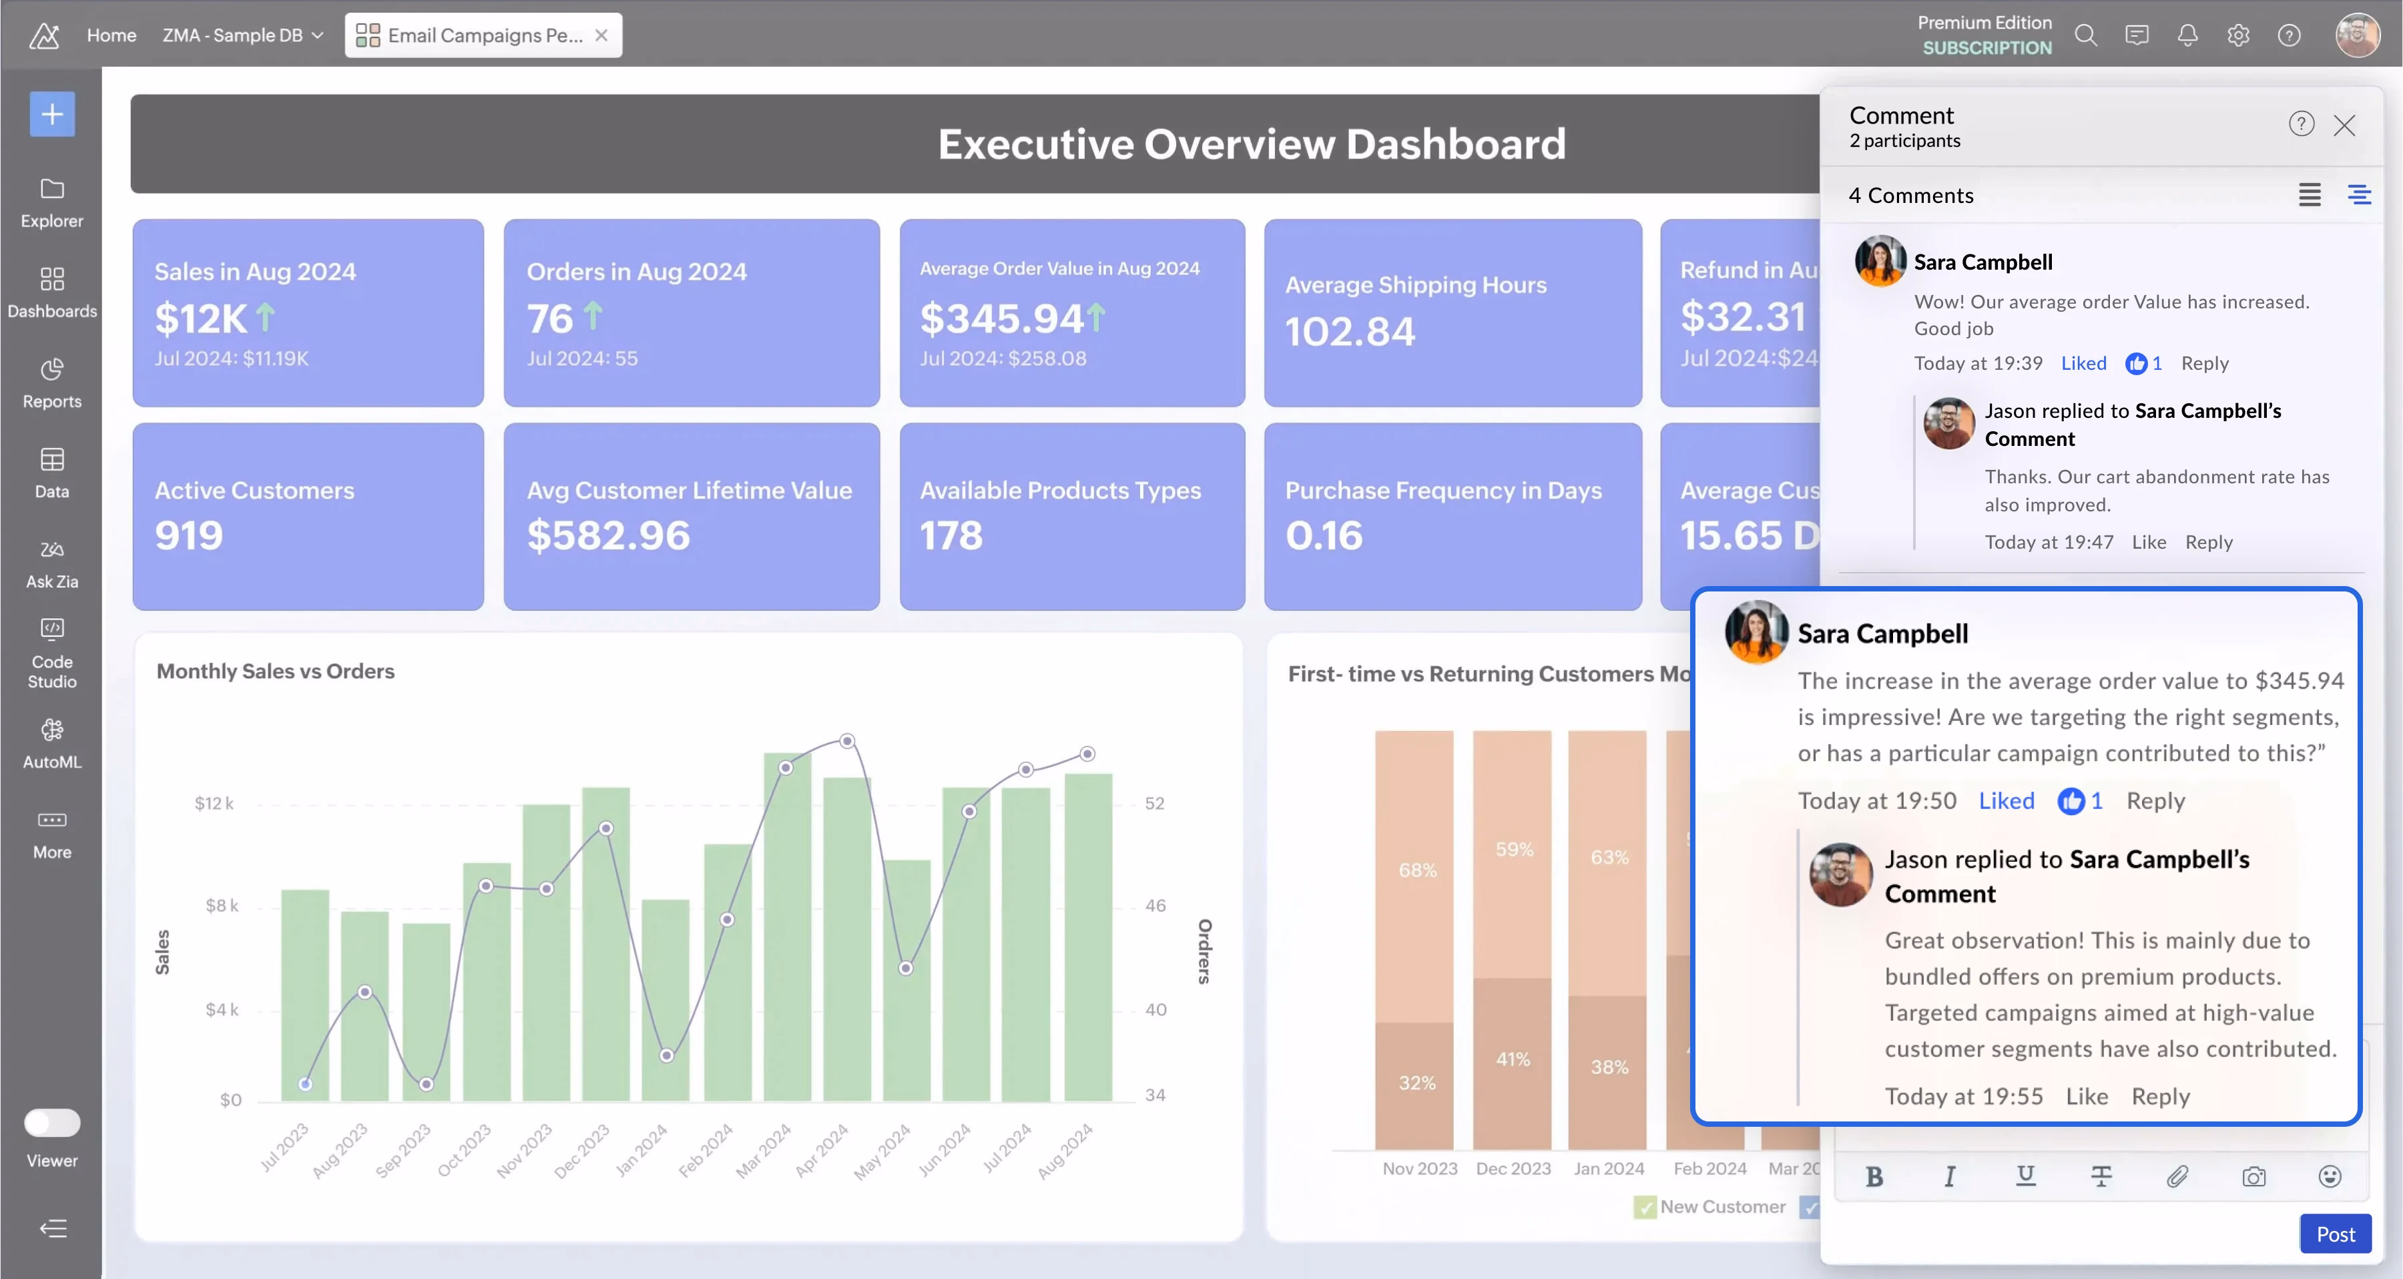
Task: Open the notifications bell
Action: 2187,35
